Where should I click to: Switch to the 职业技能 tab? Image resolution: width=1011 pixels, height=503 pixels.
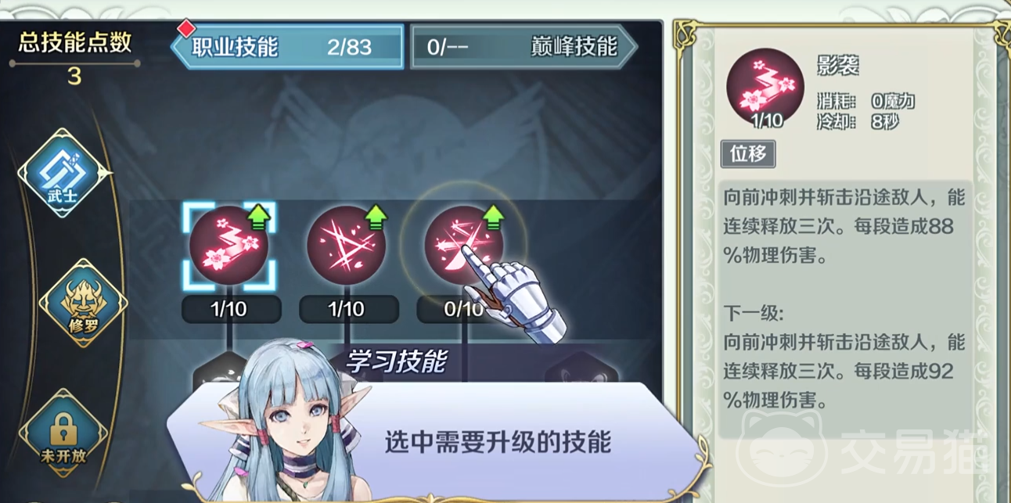pos(287,47)
